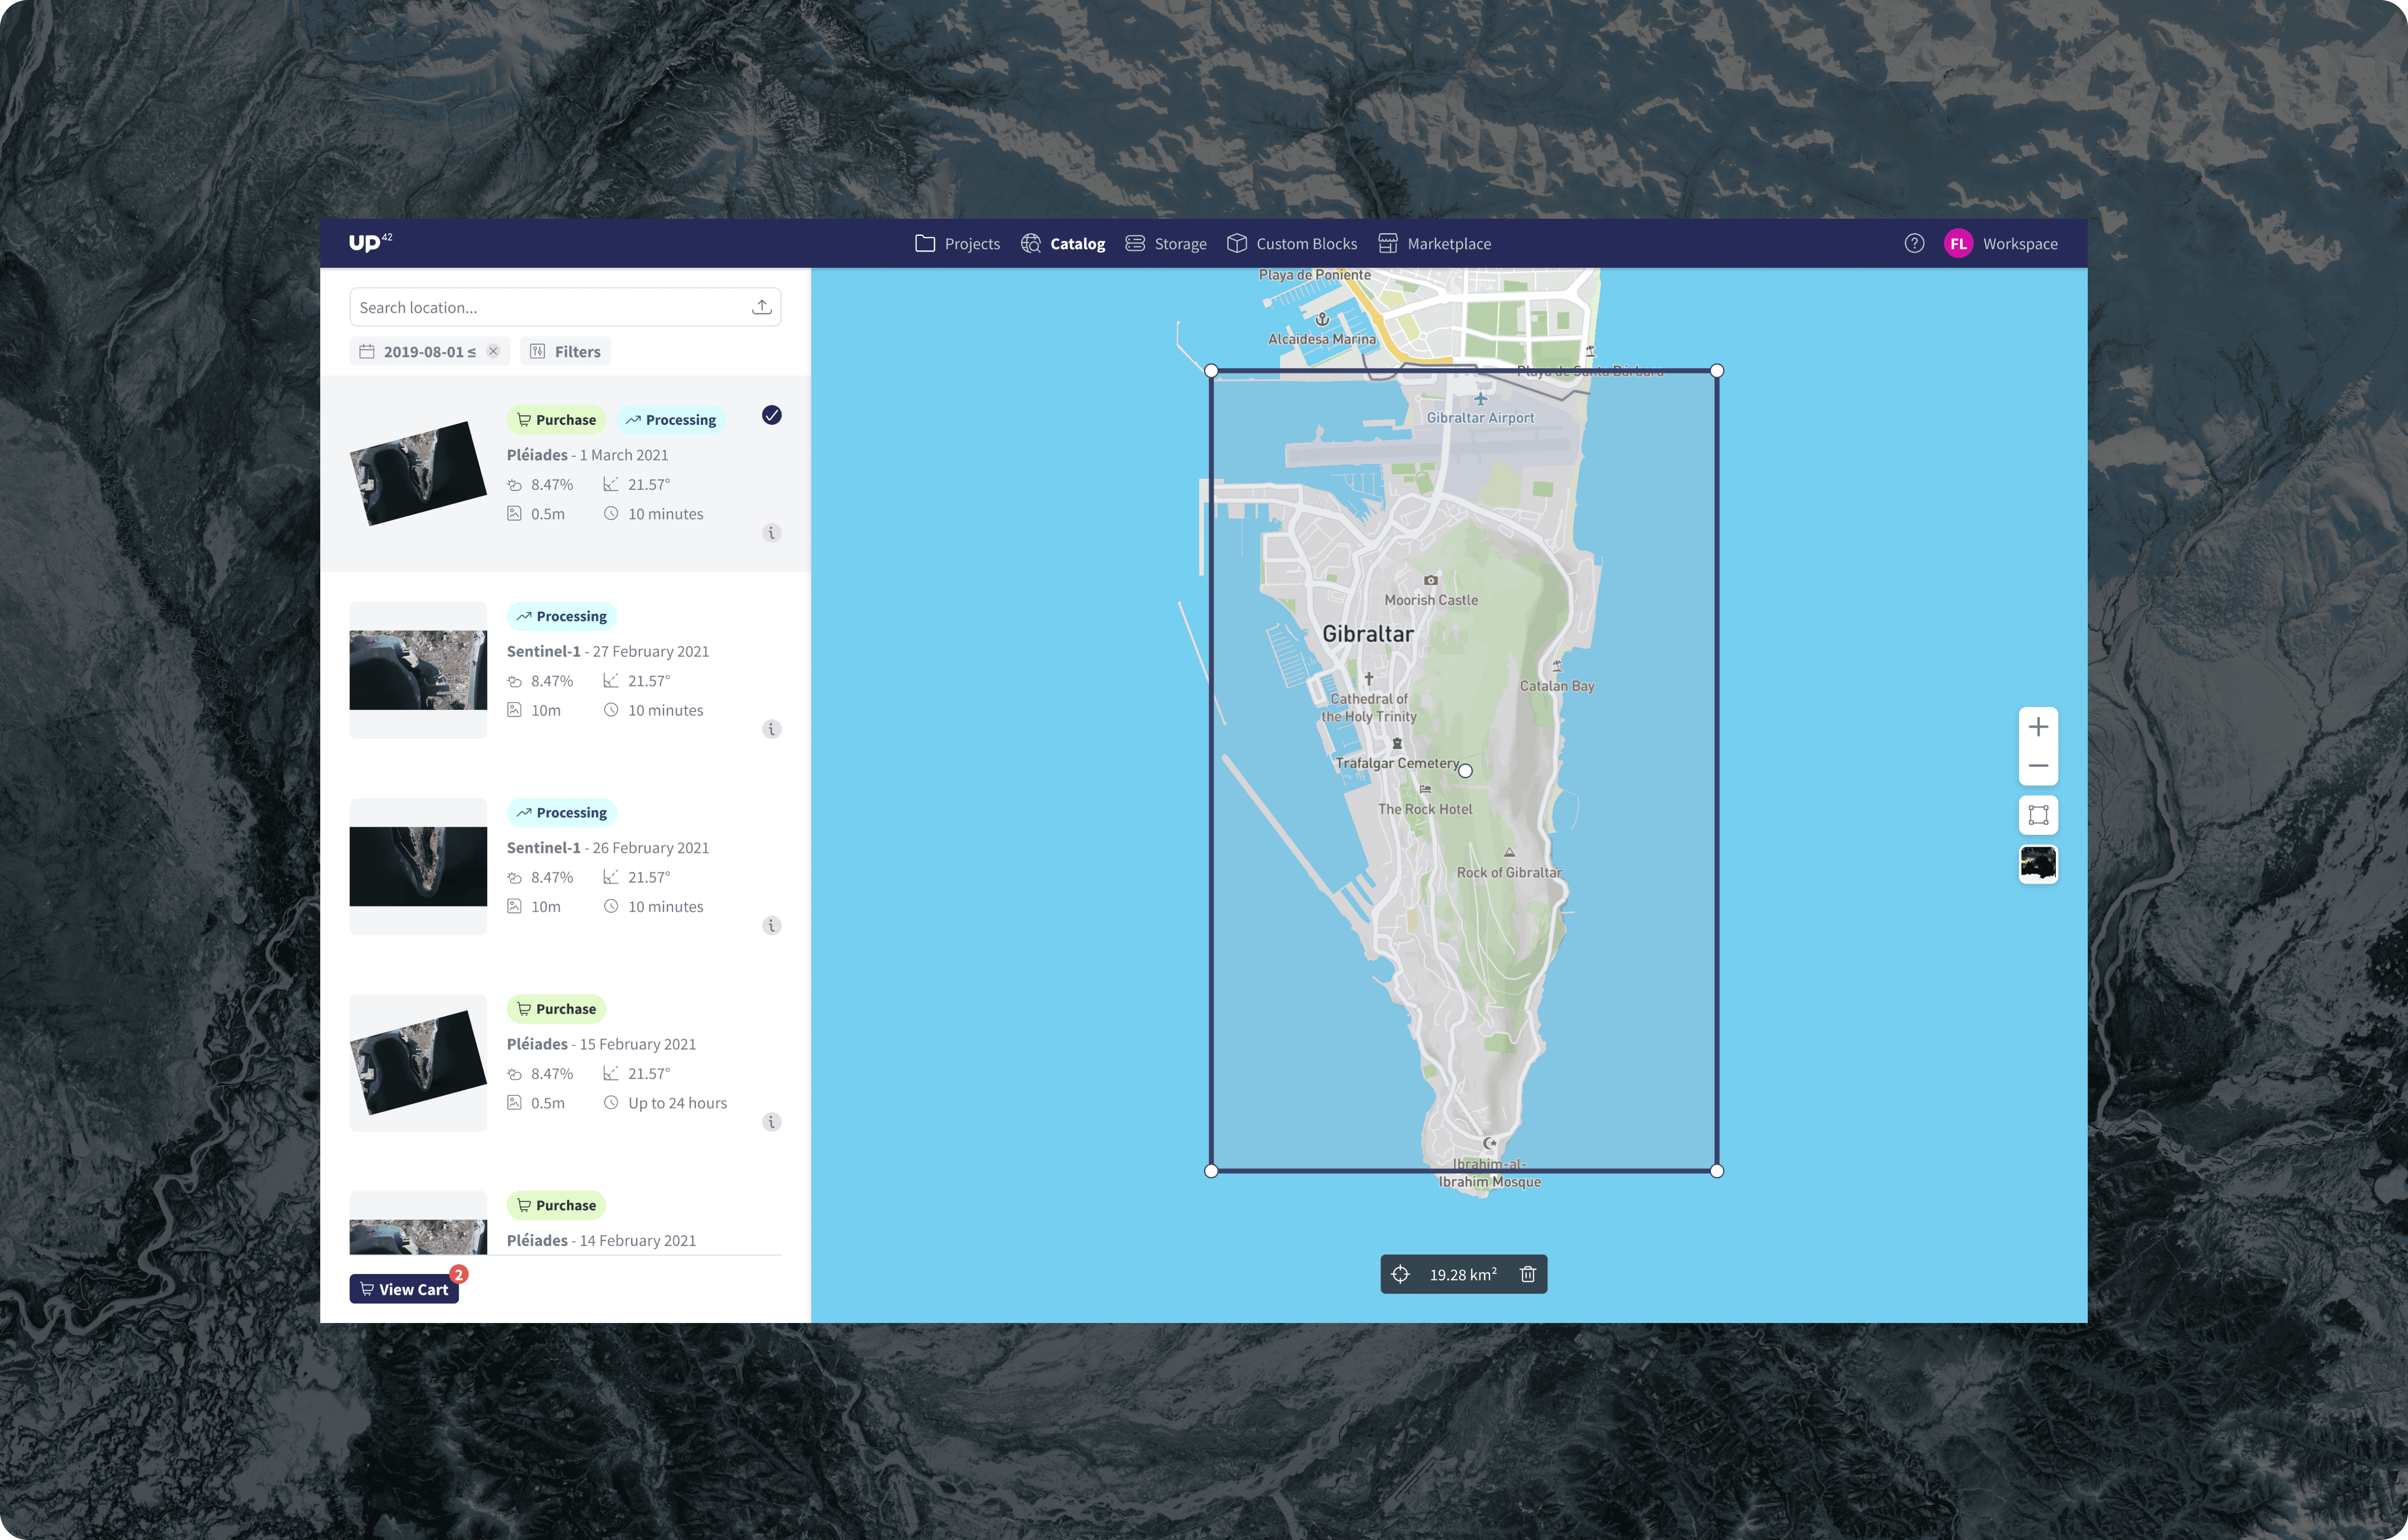Image resolution: width=2408 pixels, height=1540 pixels.
Task: Click View Cart with 2 items
Action: click(x=403, y=1289)
